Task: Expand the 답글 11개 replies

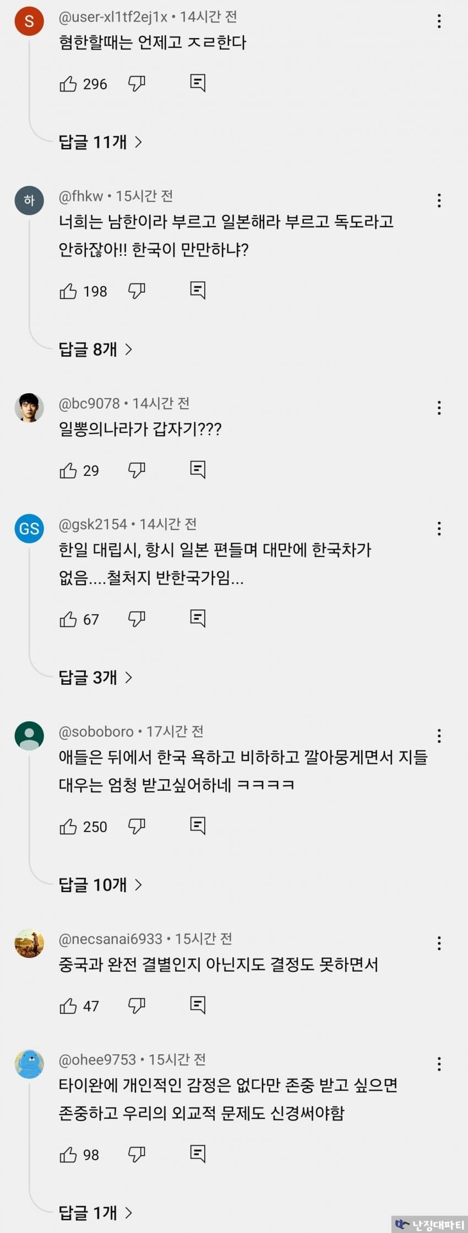Action: pos(100,142)
